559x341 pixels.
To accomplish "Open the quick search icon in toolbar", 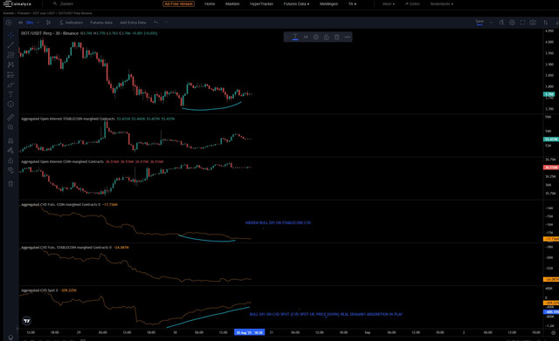I will pos(501,23).
